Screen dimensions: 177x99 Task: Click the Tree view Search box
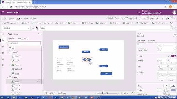pyautogui.click(x=24, y=43)
